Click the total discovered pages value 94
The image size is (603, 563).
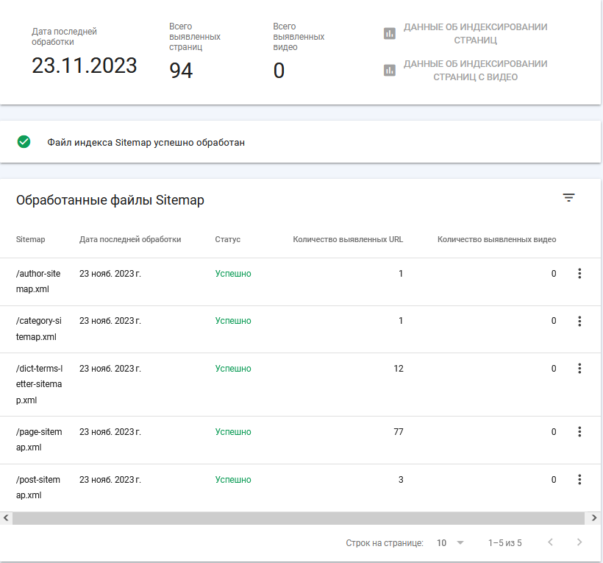coord(181,71)
